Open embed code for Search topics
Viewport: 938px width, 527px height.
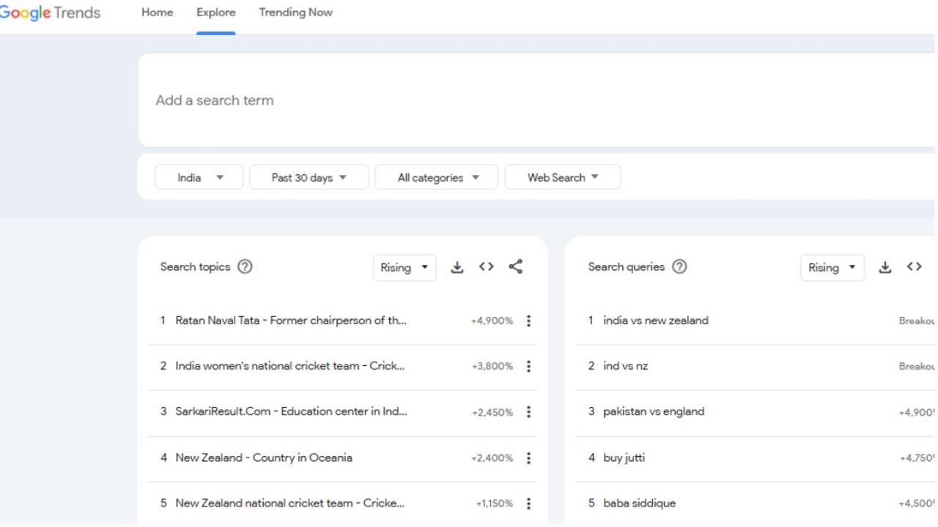tap(487, 267)
